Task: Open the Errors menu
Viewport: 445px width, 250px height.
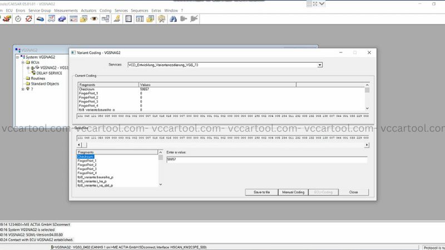Action: [21, 11]
